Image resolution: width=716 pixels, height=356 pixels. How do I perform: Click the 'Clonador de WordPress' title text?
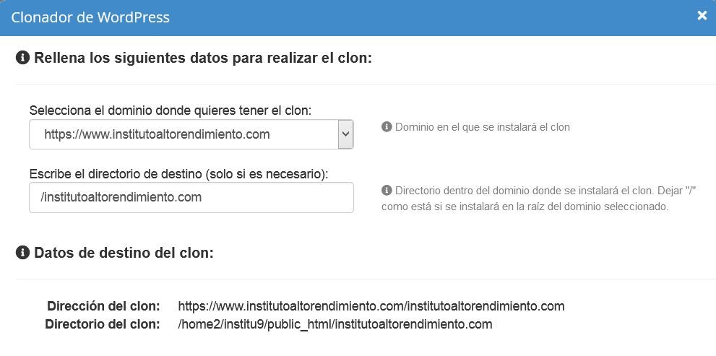coord(90,17)
